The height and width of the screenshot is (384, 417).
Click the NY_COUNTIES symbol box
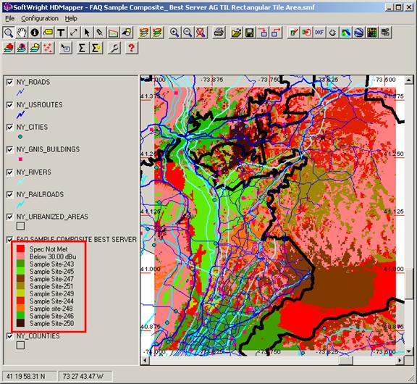coord(20,345)
